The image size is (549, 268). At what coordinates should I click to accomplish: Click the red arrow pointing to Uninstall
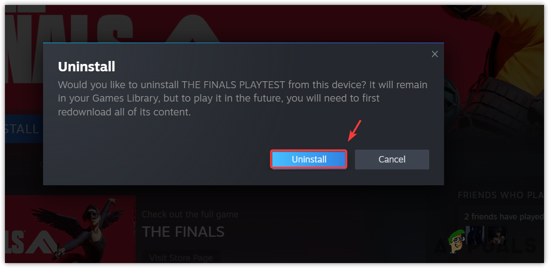coord(354,131)
